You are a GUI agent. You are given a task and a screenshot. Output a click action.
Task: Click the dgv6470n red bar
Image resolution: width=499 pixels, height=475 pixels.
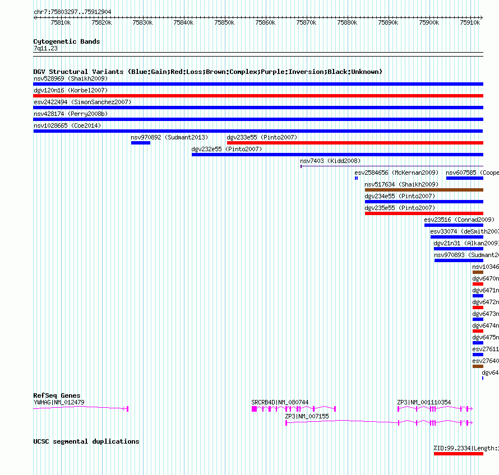coord(478,284)
